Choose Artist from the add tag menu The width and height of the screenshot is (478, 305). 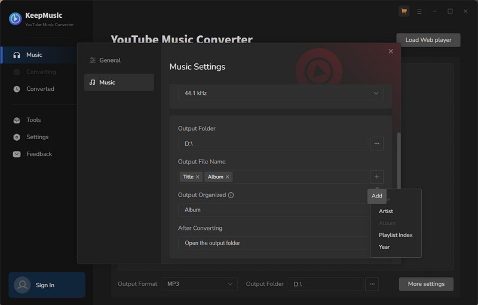396,211
